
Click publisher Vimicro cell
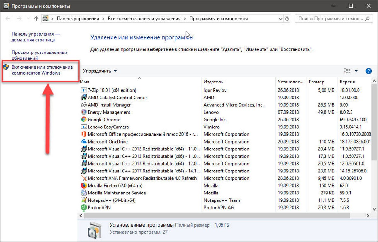pyautogui.click(x=212, y=127)
